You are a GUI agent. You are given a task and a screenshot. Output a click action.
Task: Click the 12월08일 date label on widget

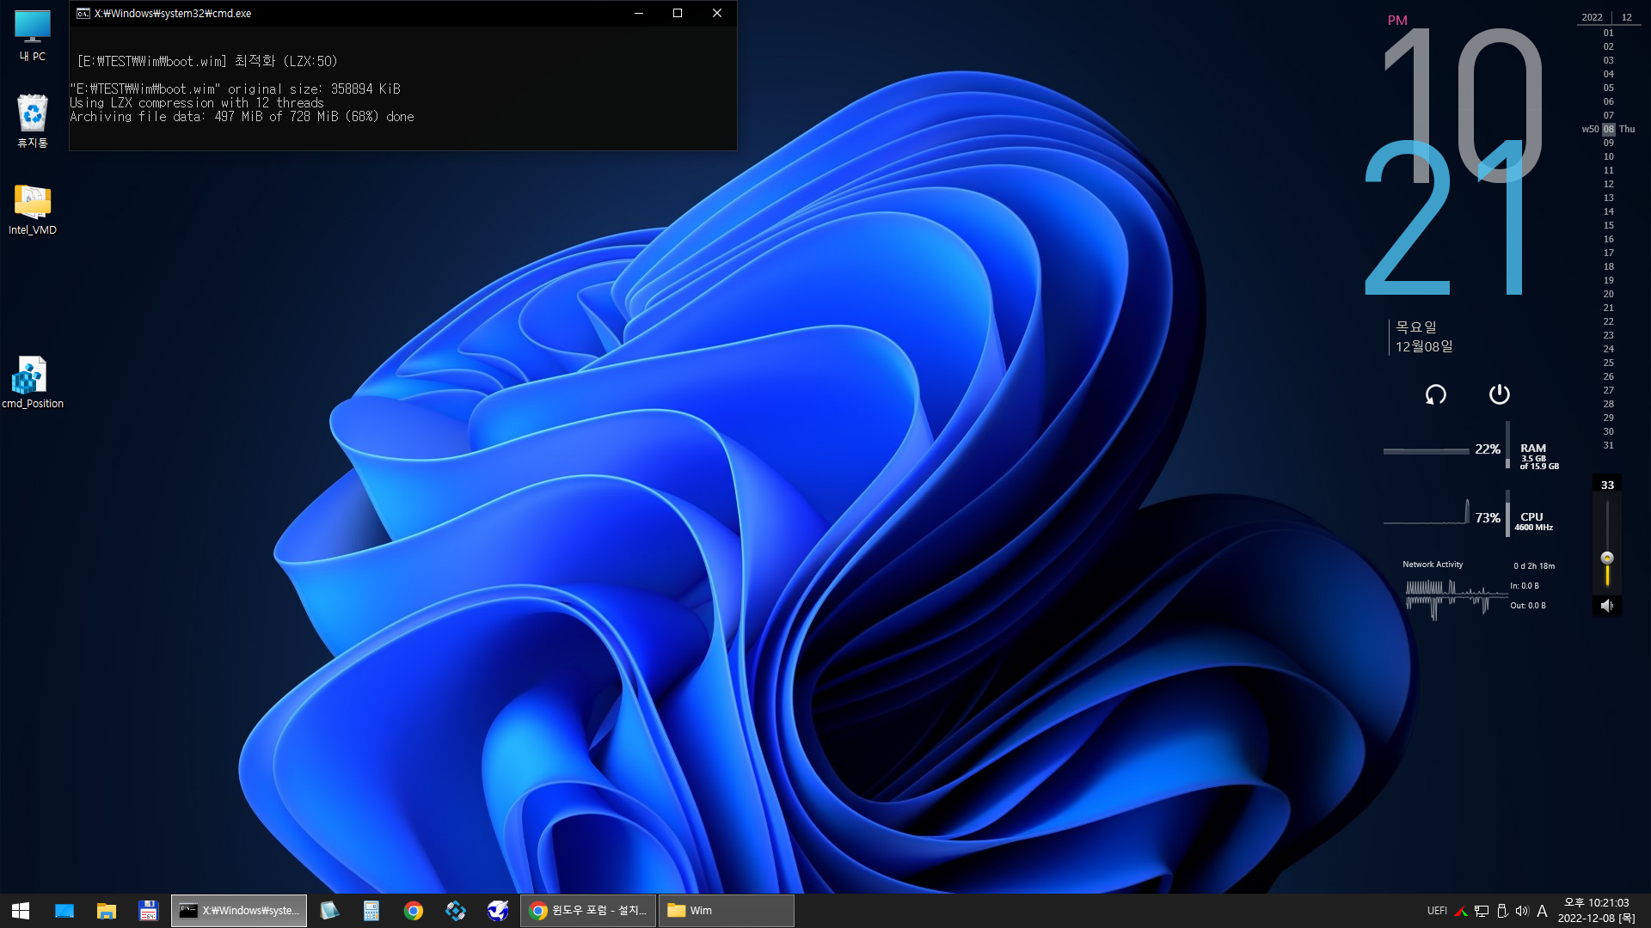tap(1424, 346)
